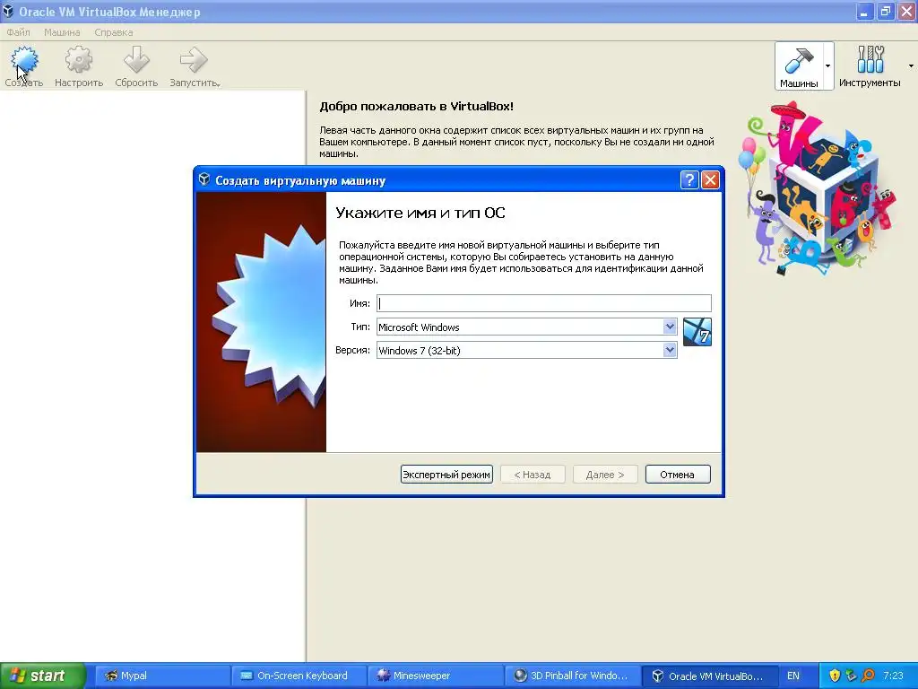
Task: Open the Справка menu
Action: (x=114, y=32)
